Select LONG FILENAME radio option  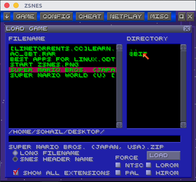tap(15, 153)
